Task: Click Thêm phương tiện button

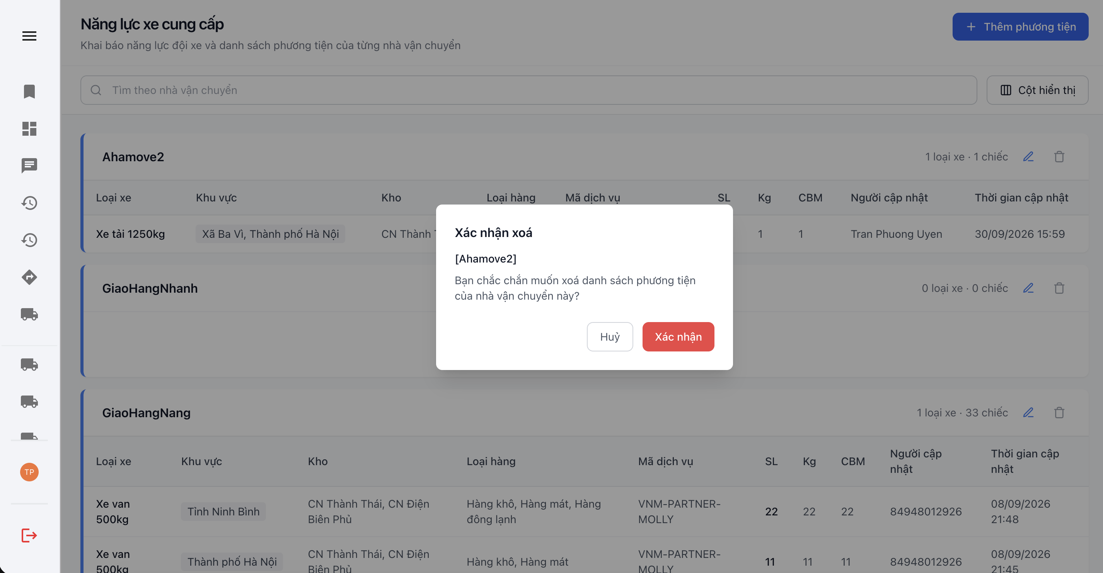Action: (x=1020, y=27)
